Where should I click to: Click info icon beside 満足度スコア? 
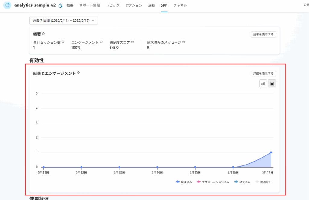(132, 42)
